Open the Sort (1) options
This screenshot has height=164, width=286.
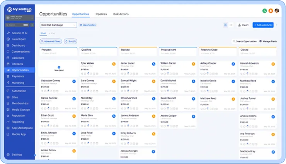70,41
